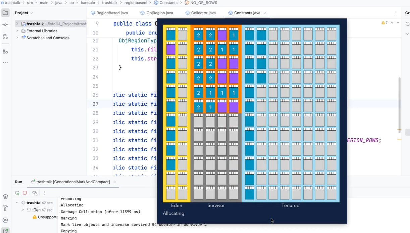The width and height of the screenshot is (410, 233).
Task: Click the editor warnings indicator showing 7
Action: click(384, 23)
